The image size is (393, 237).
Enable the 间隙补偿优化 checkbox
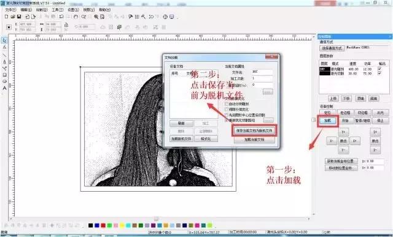[227, 109]
